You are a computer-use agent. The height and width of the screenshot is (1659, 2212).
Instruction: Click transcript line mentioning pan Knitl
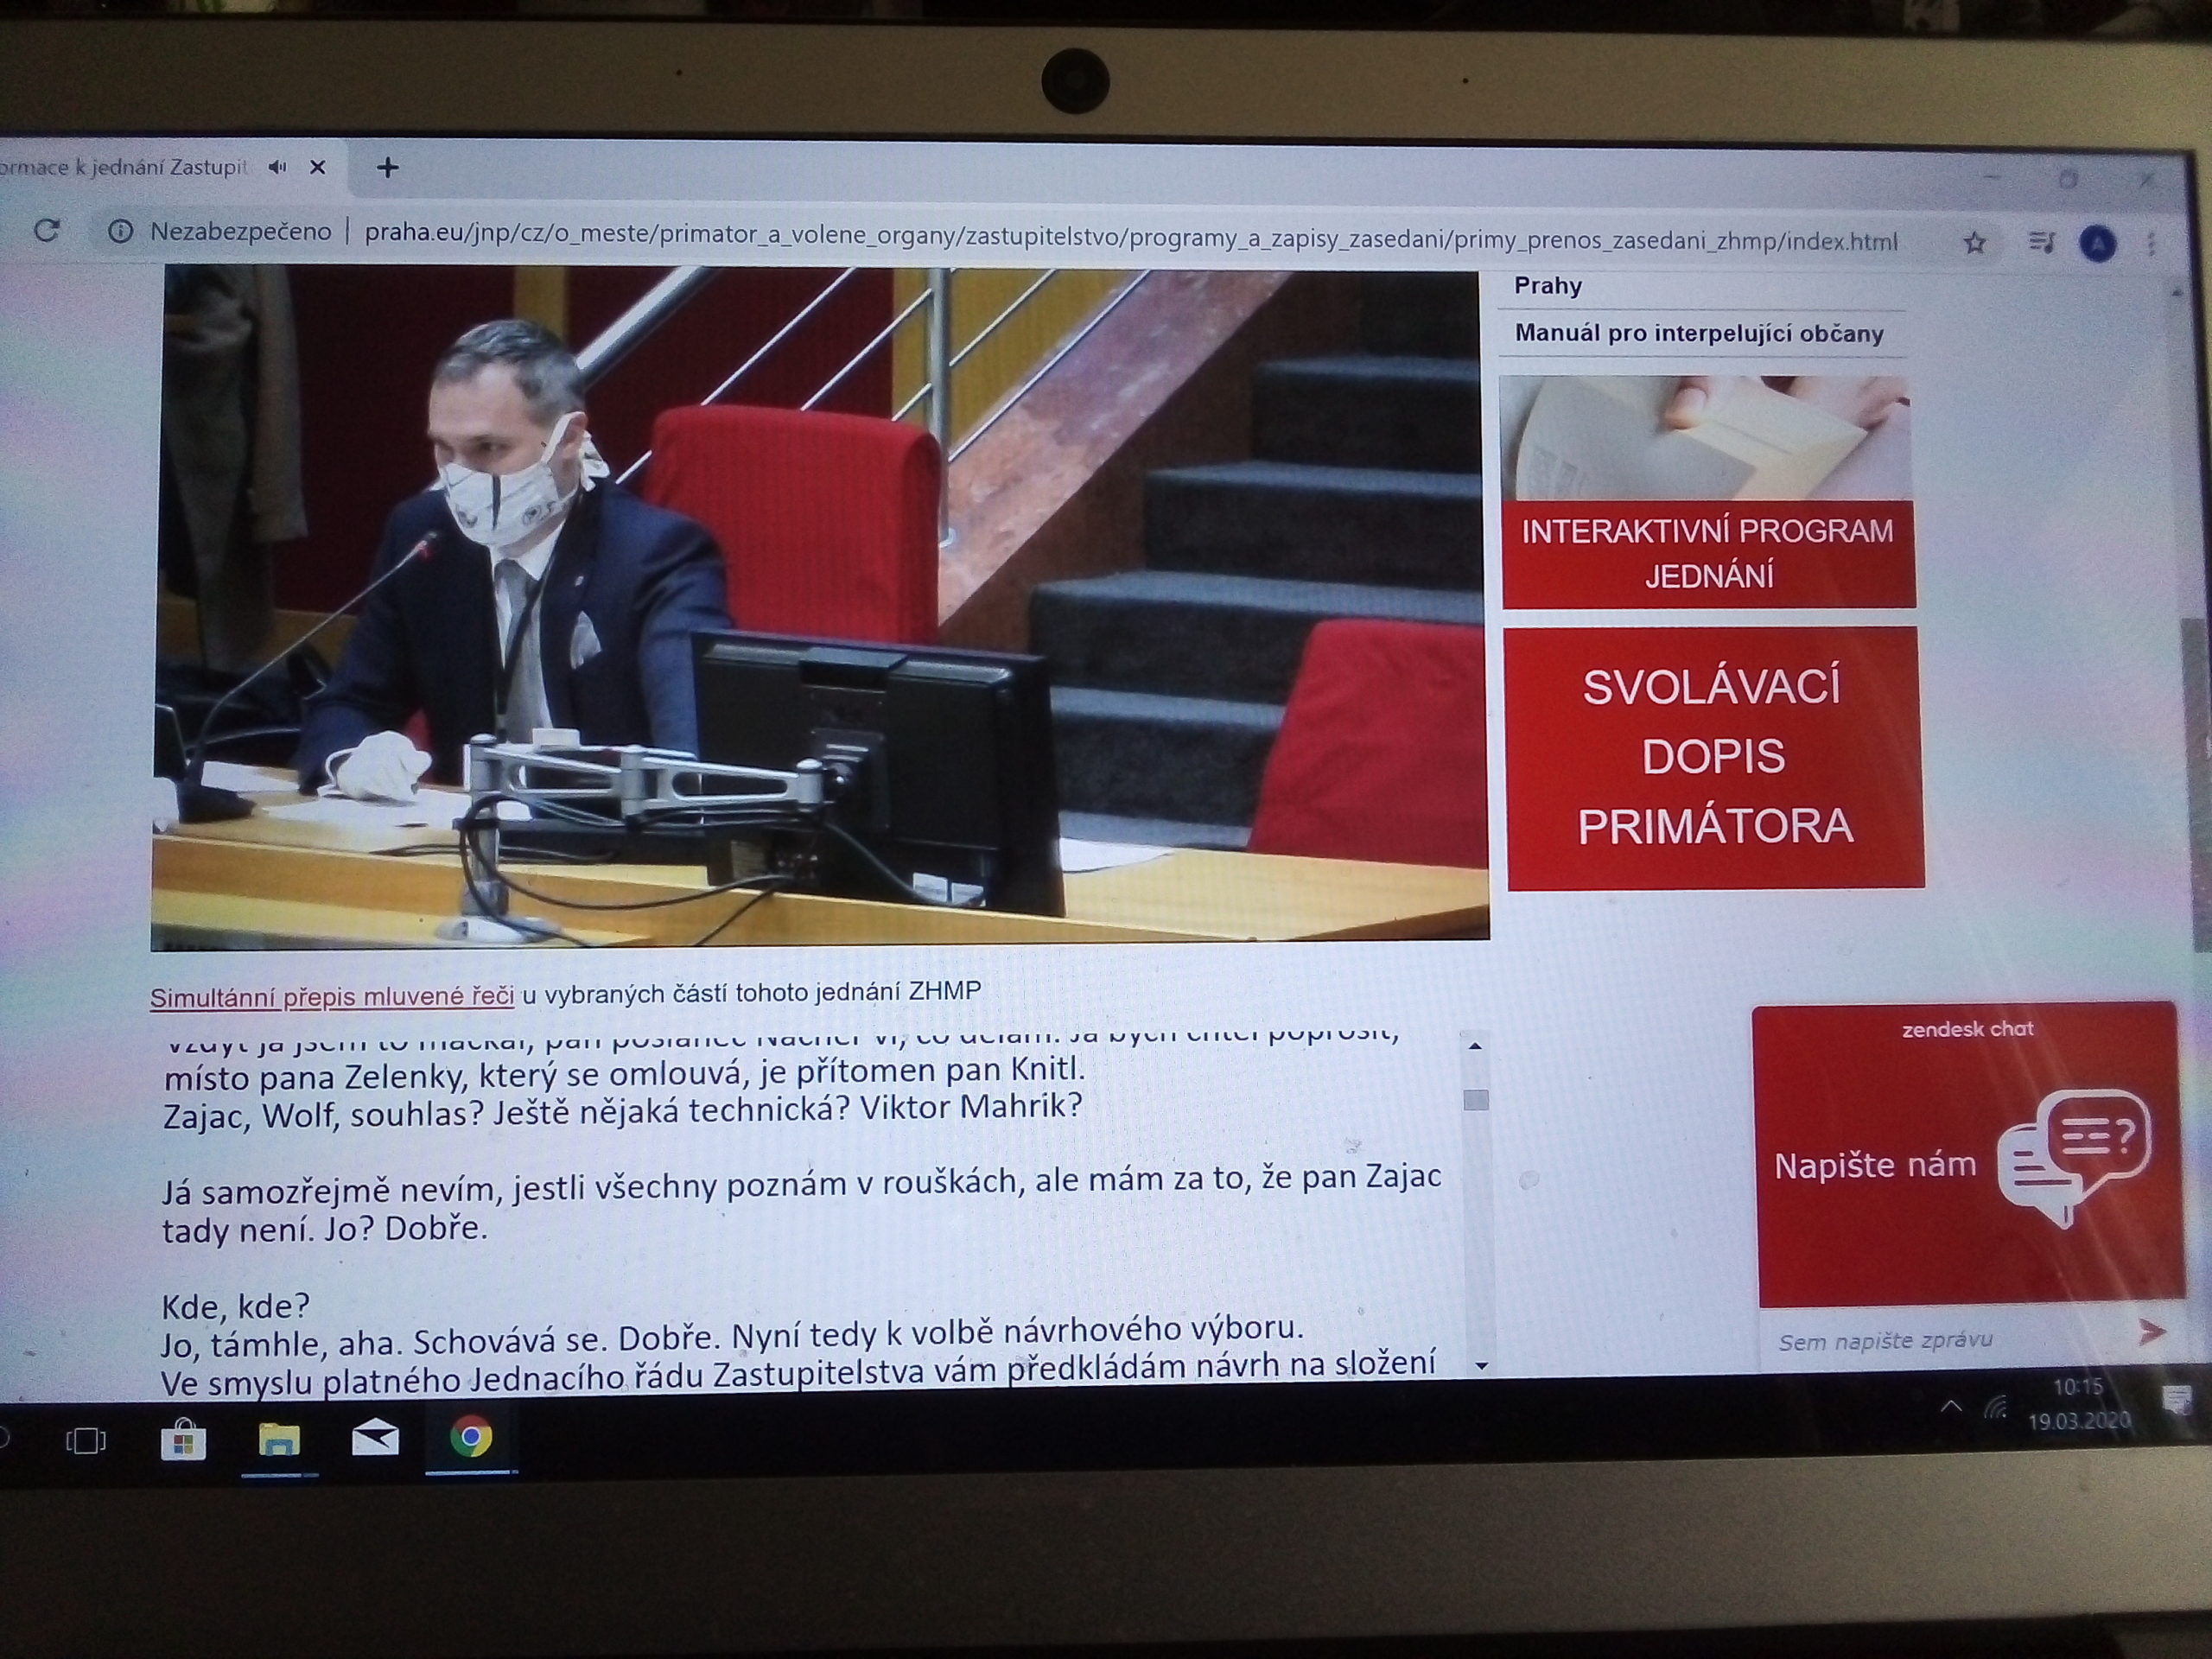pos(624,1075)
